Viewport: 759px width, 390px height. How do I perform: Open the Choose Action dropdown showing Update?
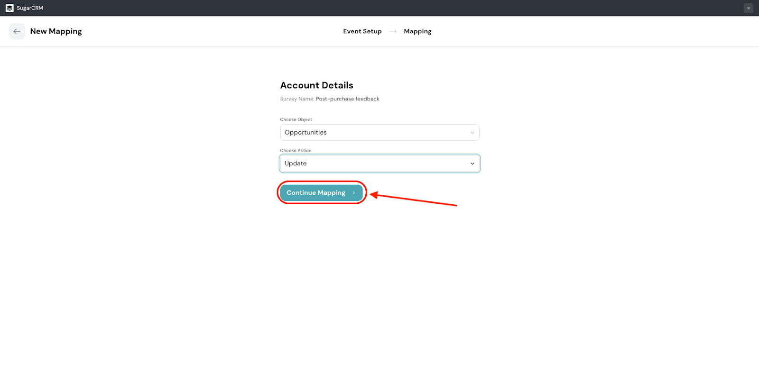point(375,163)
